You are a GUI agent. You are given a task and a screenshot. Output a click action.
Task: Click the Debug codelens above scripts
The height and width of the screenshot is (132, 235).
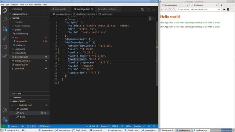pyautogui.click(x=71, y=19)
